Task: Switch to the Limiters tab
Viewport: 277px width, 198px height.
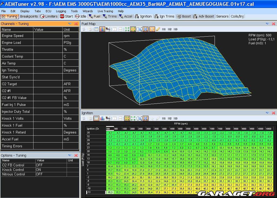Action: 49,16
